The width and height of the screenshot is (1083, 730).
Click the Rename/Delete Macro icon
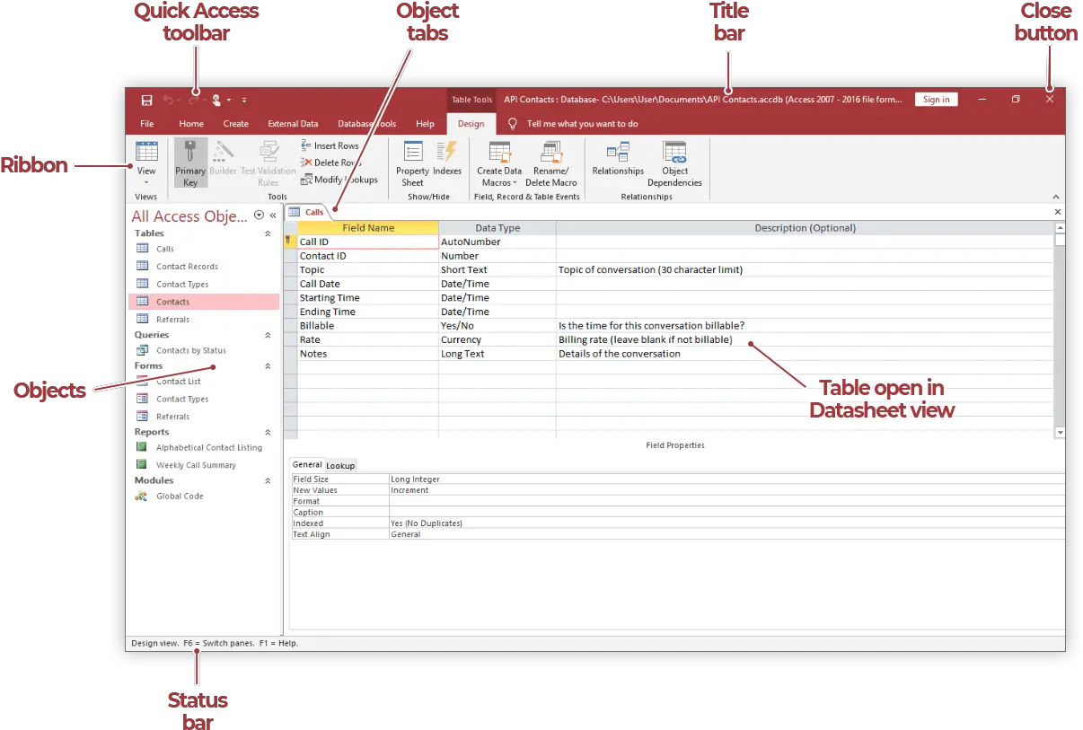pos(550,164)
